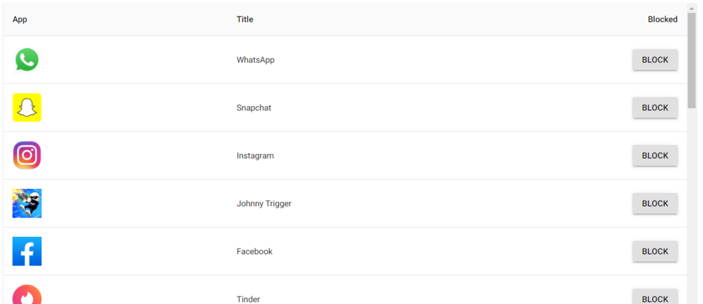
Task: Click the WhatsApp app icon
Action: point(27,60)
